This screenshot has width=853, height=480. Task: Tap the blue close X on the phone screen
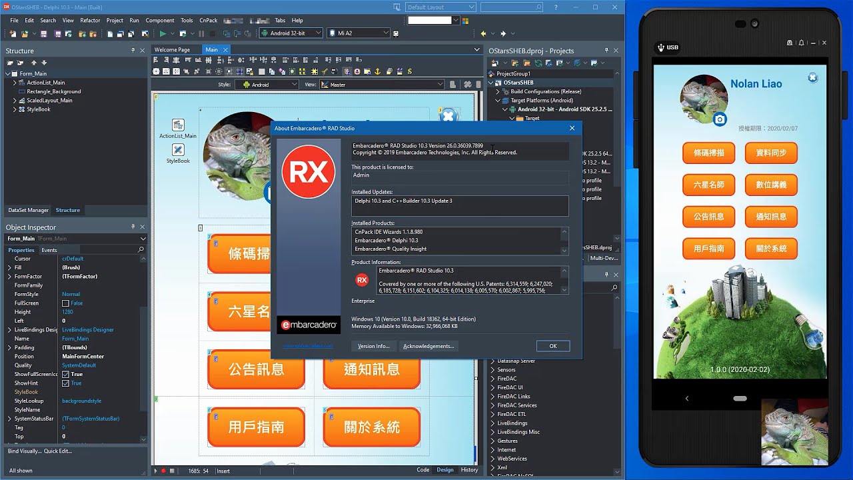812,77
